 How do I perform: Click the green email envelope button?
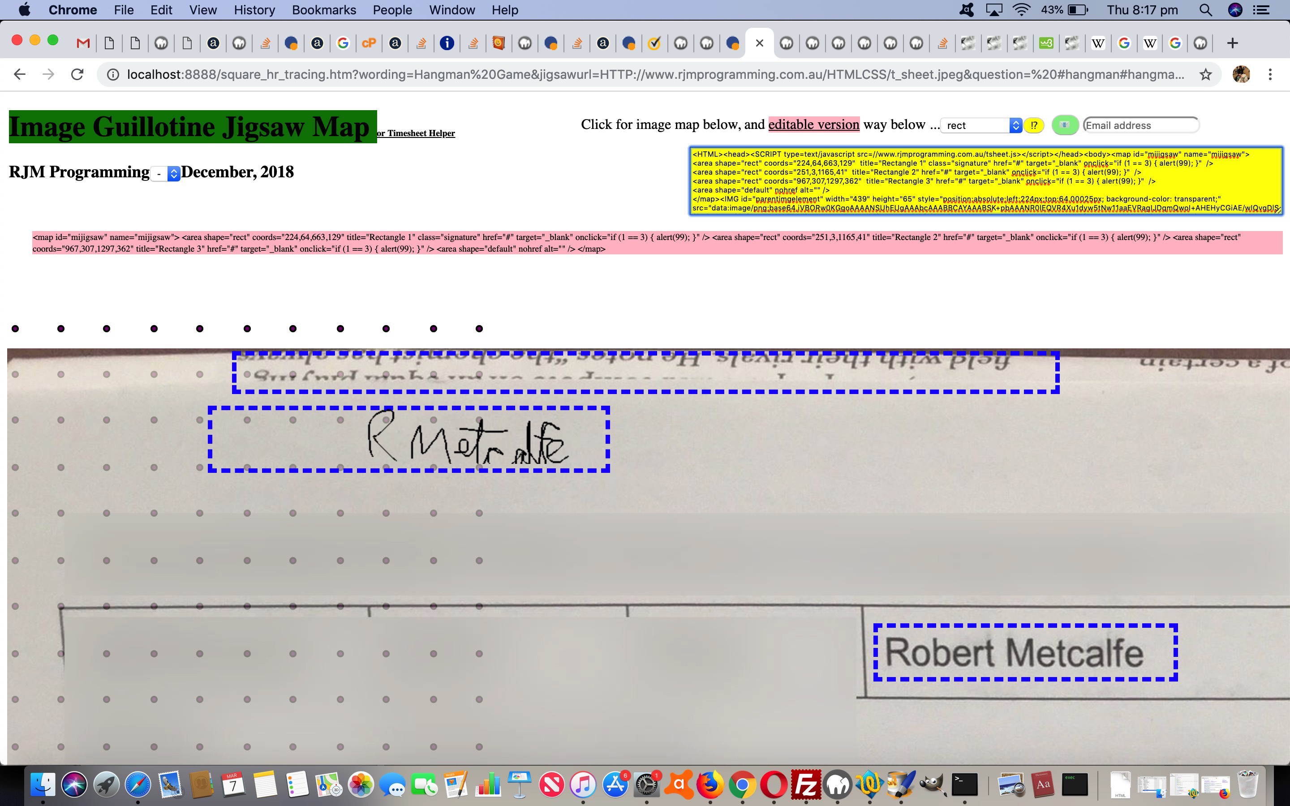(1065, 125)
